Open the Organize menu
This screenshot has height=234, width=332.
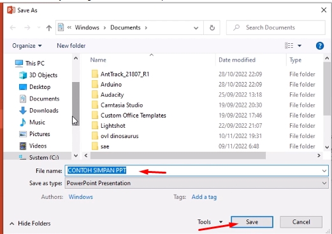pyautogui.click(x=27, y=46)
